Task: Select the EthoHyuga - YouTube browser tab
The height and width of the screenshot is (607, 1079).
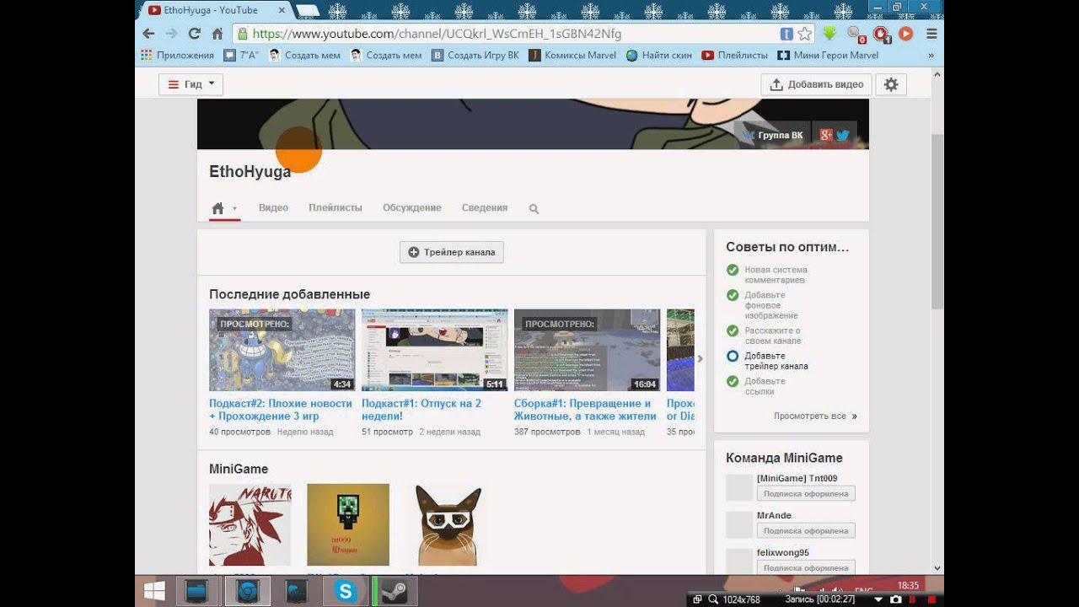Action: tap(214, 10)
